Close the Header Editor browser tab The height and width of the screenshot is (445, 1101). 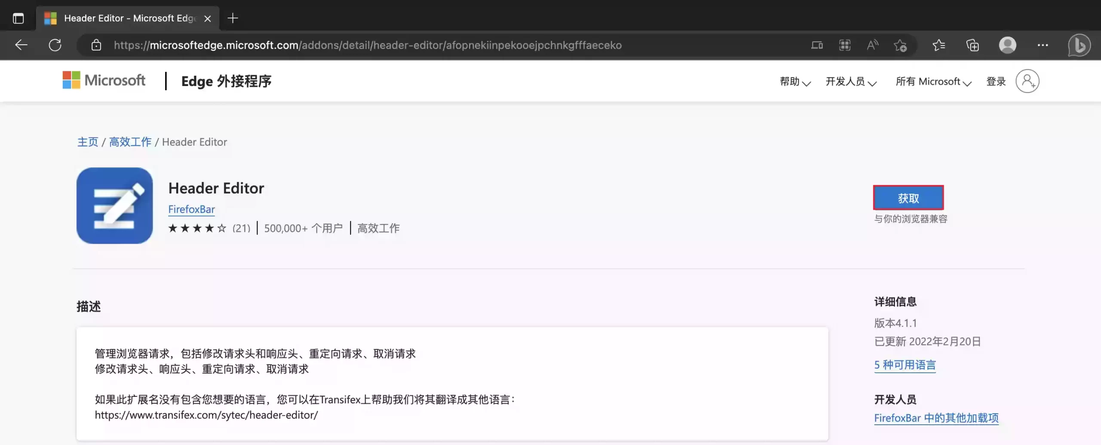[207, 18]
